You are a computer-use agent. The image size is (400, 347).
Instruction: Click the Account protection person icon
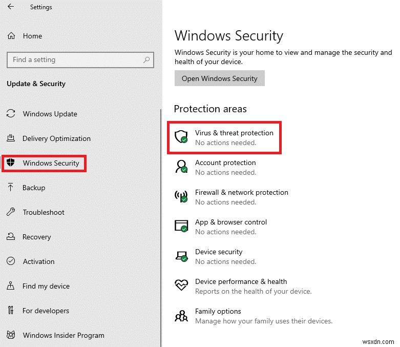click(181, 167)
